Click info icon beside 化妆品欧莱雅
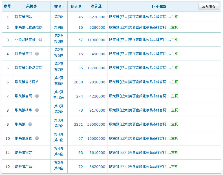This screenshot has width=223, height=175. 40,40
